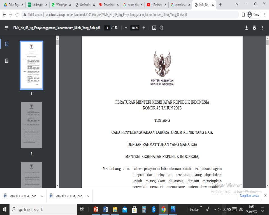Switch to the Drive Saya tab
269x215 pixels.
(12, 5)
